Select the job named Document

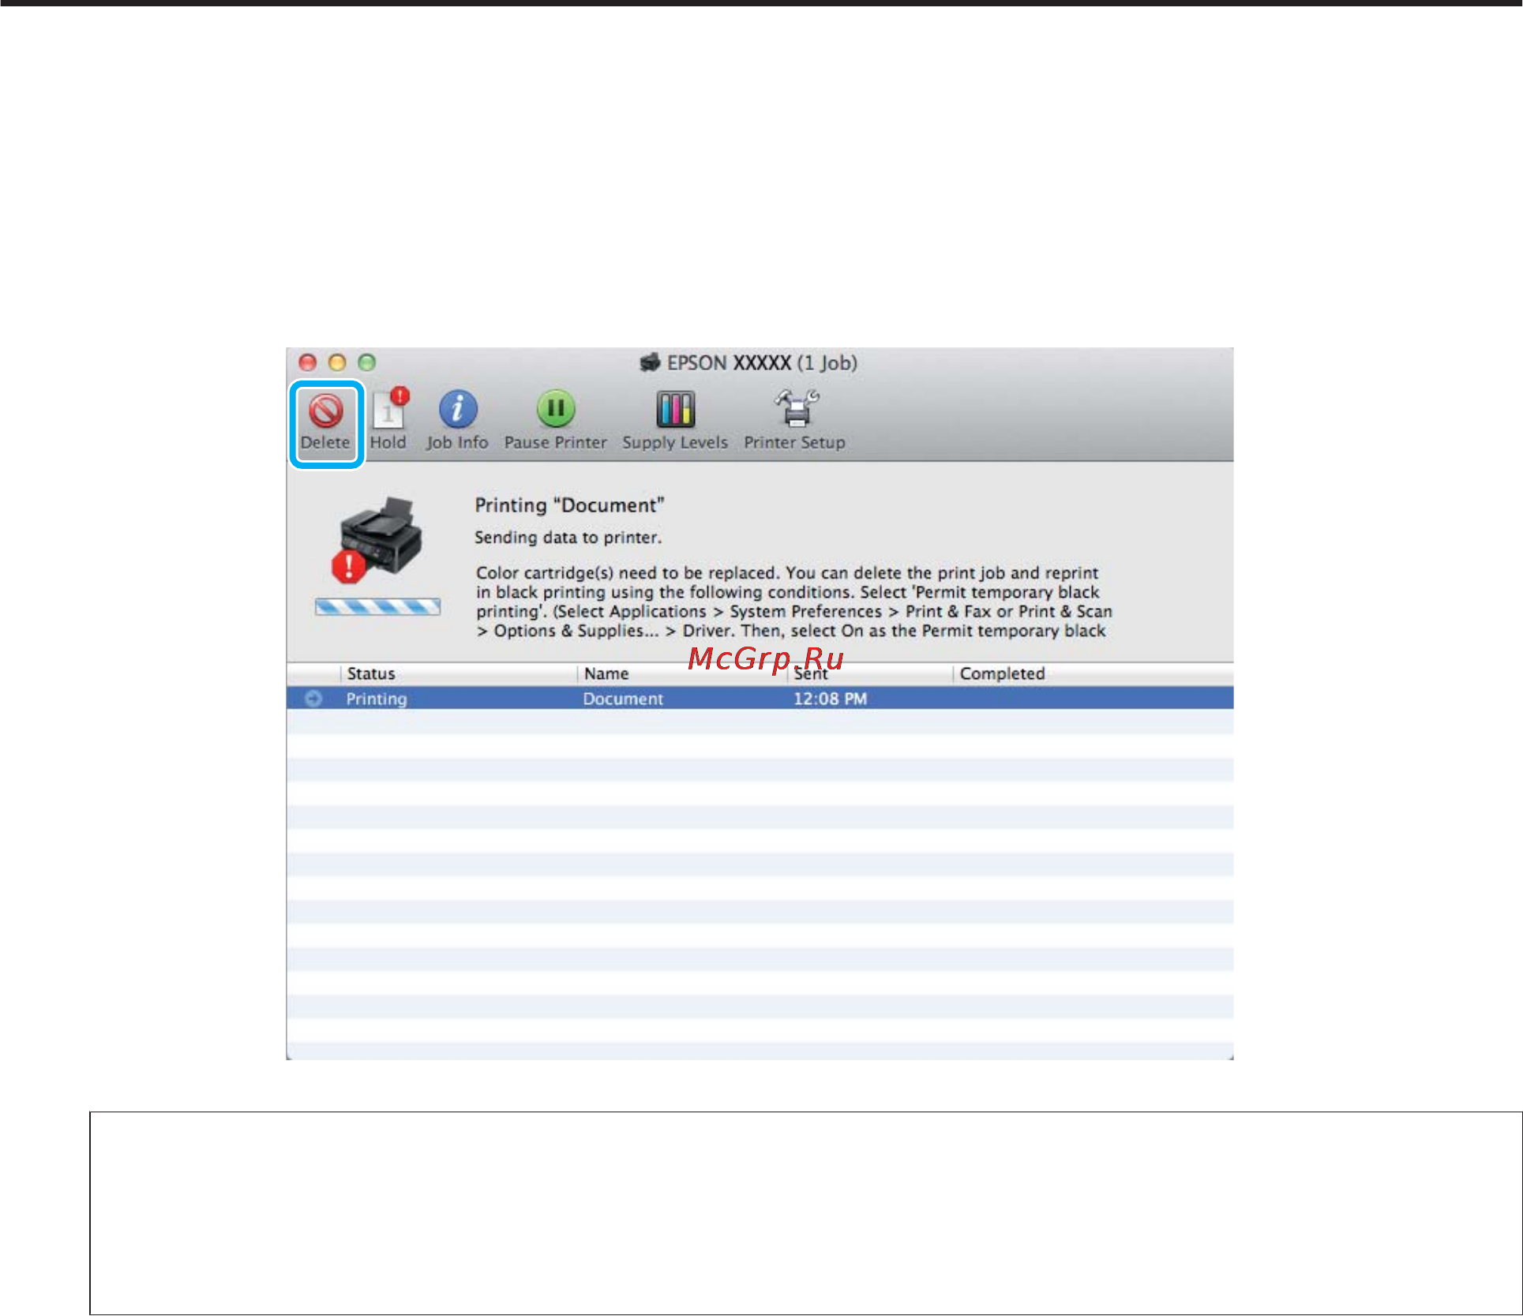623,699
